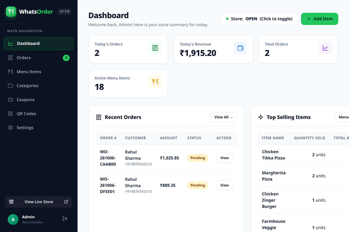Image resolution: width=349 pixels, height=232 pixels.
Task: Click the Today's Revenue wallet icon
Action: pyautogui.click(x=240, y=48)
